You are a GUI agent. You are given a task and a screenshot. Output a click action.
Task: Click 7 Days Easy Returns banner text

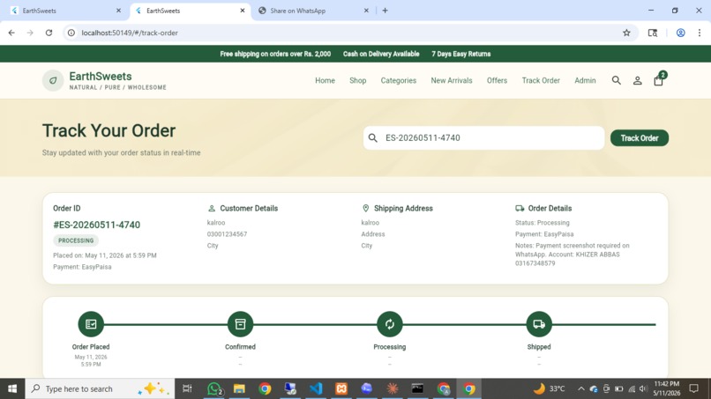pyautogui.click(x=461, y=54)
